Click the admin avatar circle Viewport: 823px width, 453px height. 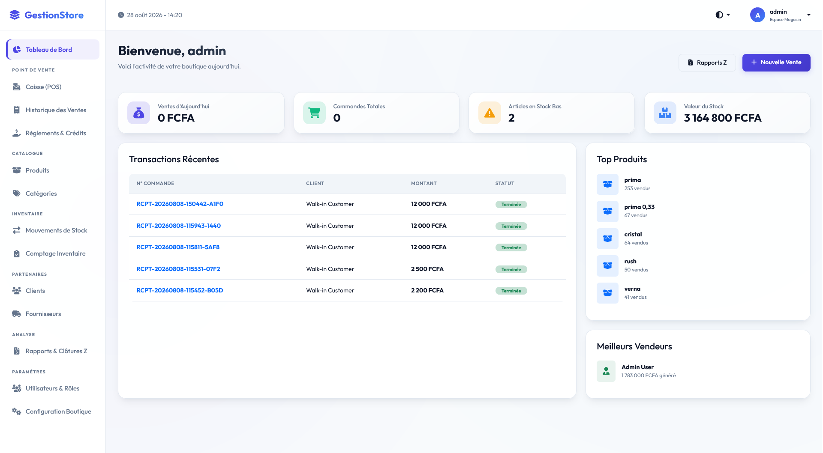tap(757, 15)
